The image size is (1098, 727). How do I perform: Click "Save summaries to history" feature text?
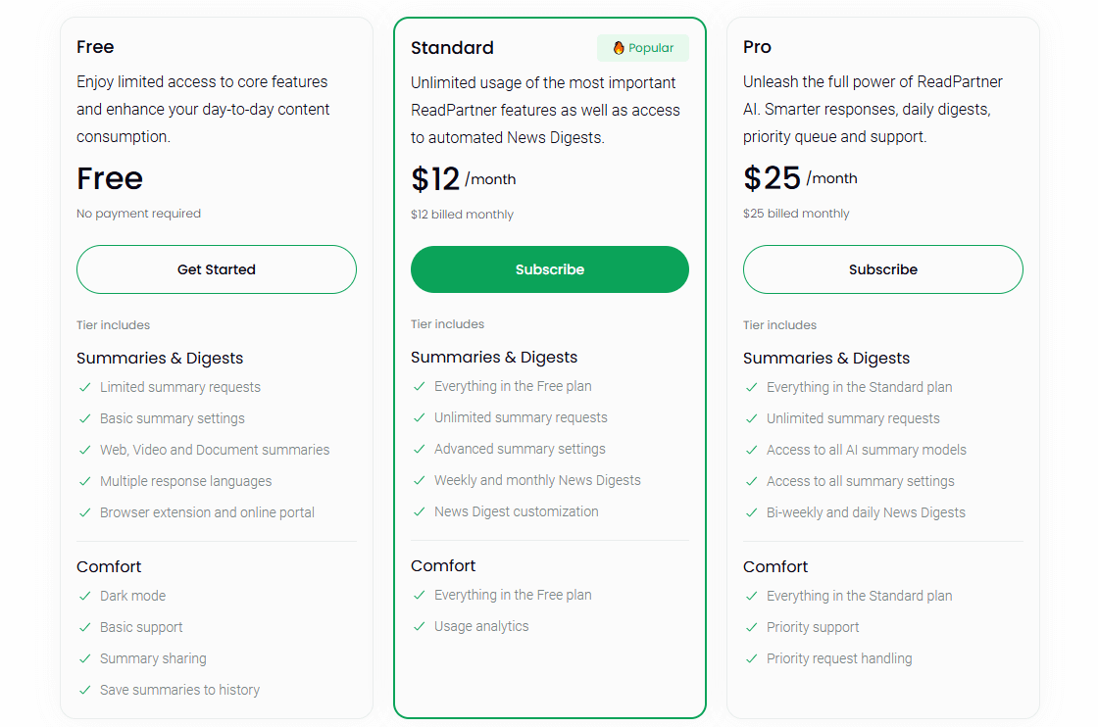pyautogui.click(x=179, y=690)
